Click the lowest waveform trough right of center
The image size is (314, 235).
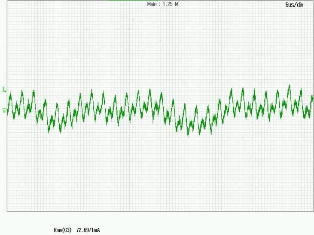coord(188,137)
